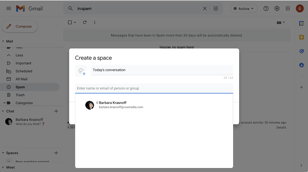The width and height of the screenshot is (308, 172).
Task: Click the Compose button
Action: pos(20,26)
